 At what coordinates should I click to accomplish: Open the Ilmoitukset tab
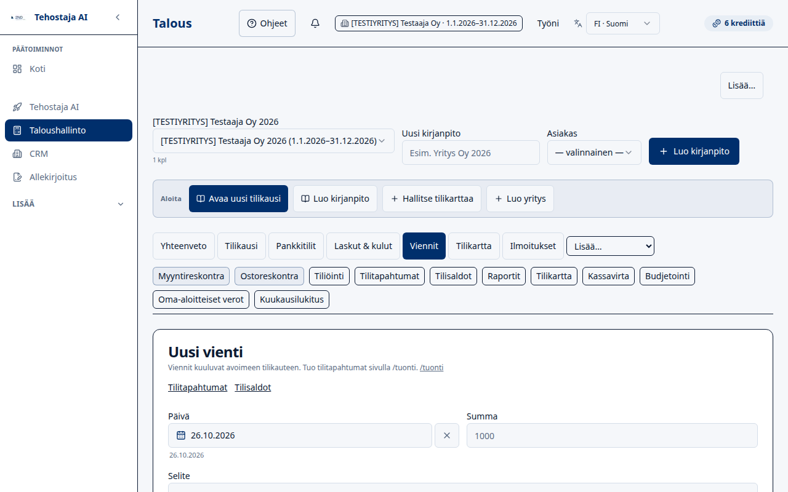pos(533,246)
